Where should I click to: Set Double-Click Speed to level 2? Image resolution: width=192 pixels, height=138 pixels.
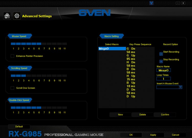(x=18, y=108)
